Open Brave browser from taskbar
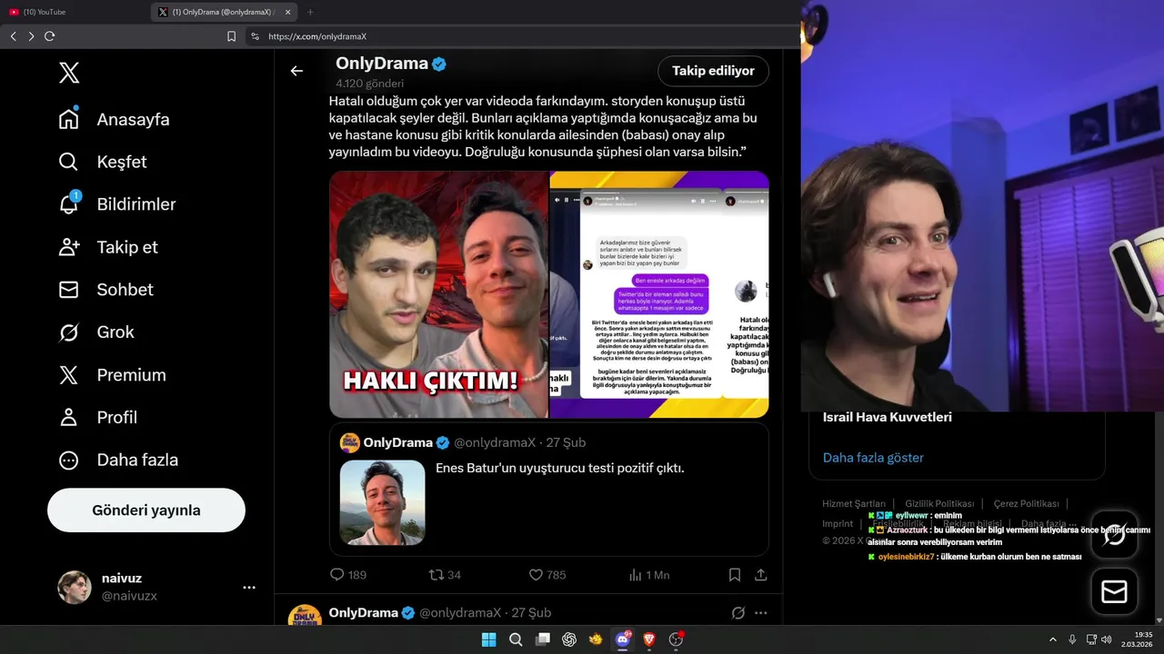Viewport: 1164px width, 654px height. [x=649, y=639]
